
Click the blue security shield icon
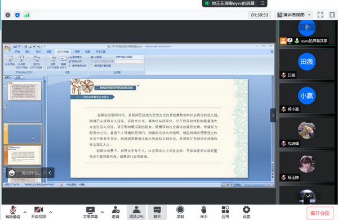[x=17, y=15]
